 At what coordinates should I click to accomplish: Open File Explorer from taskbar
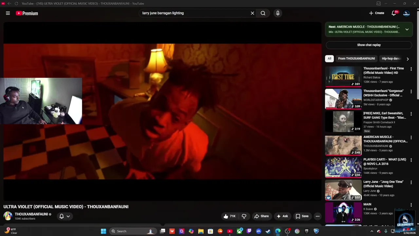pos(201,231)
